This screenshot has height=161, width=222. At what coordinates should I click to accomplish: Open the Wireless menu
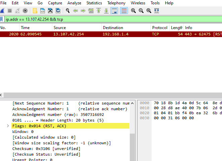(138, 3)
